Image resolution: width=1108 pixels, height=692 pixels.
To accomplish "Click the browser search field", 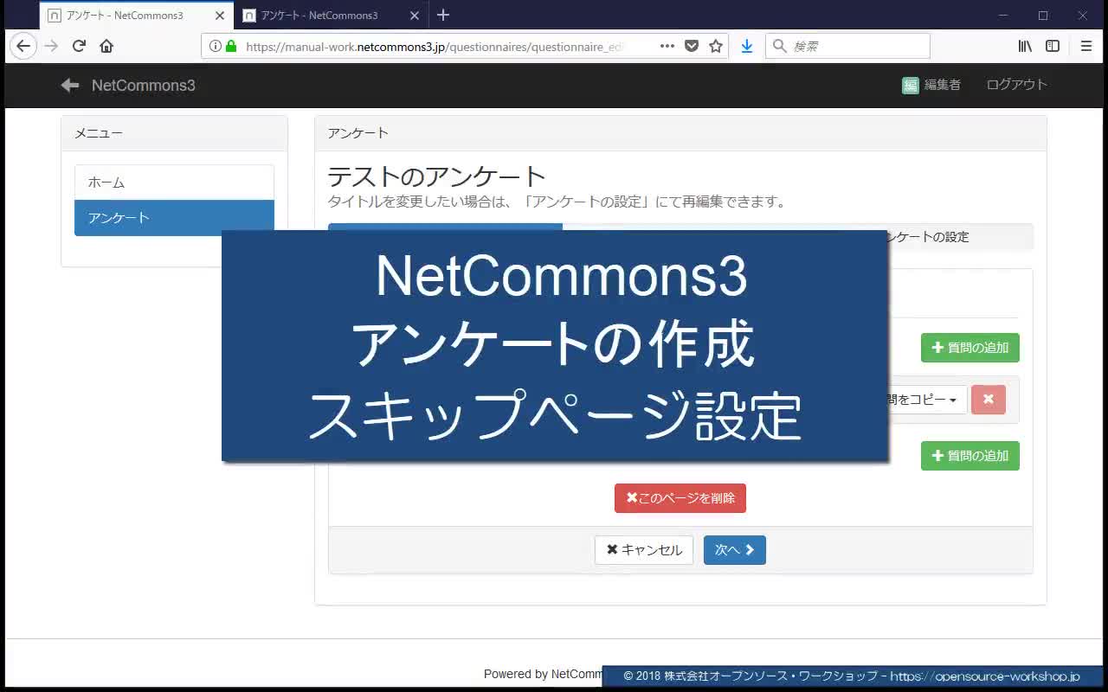I will (848, 46).
